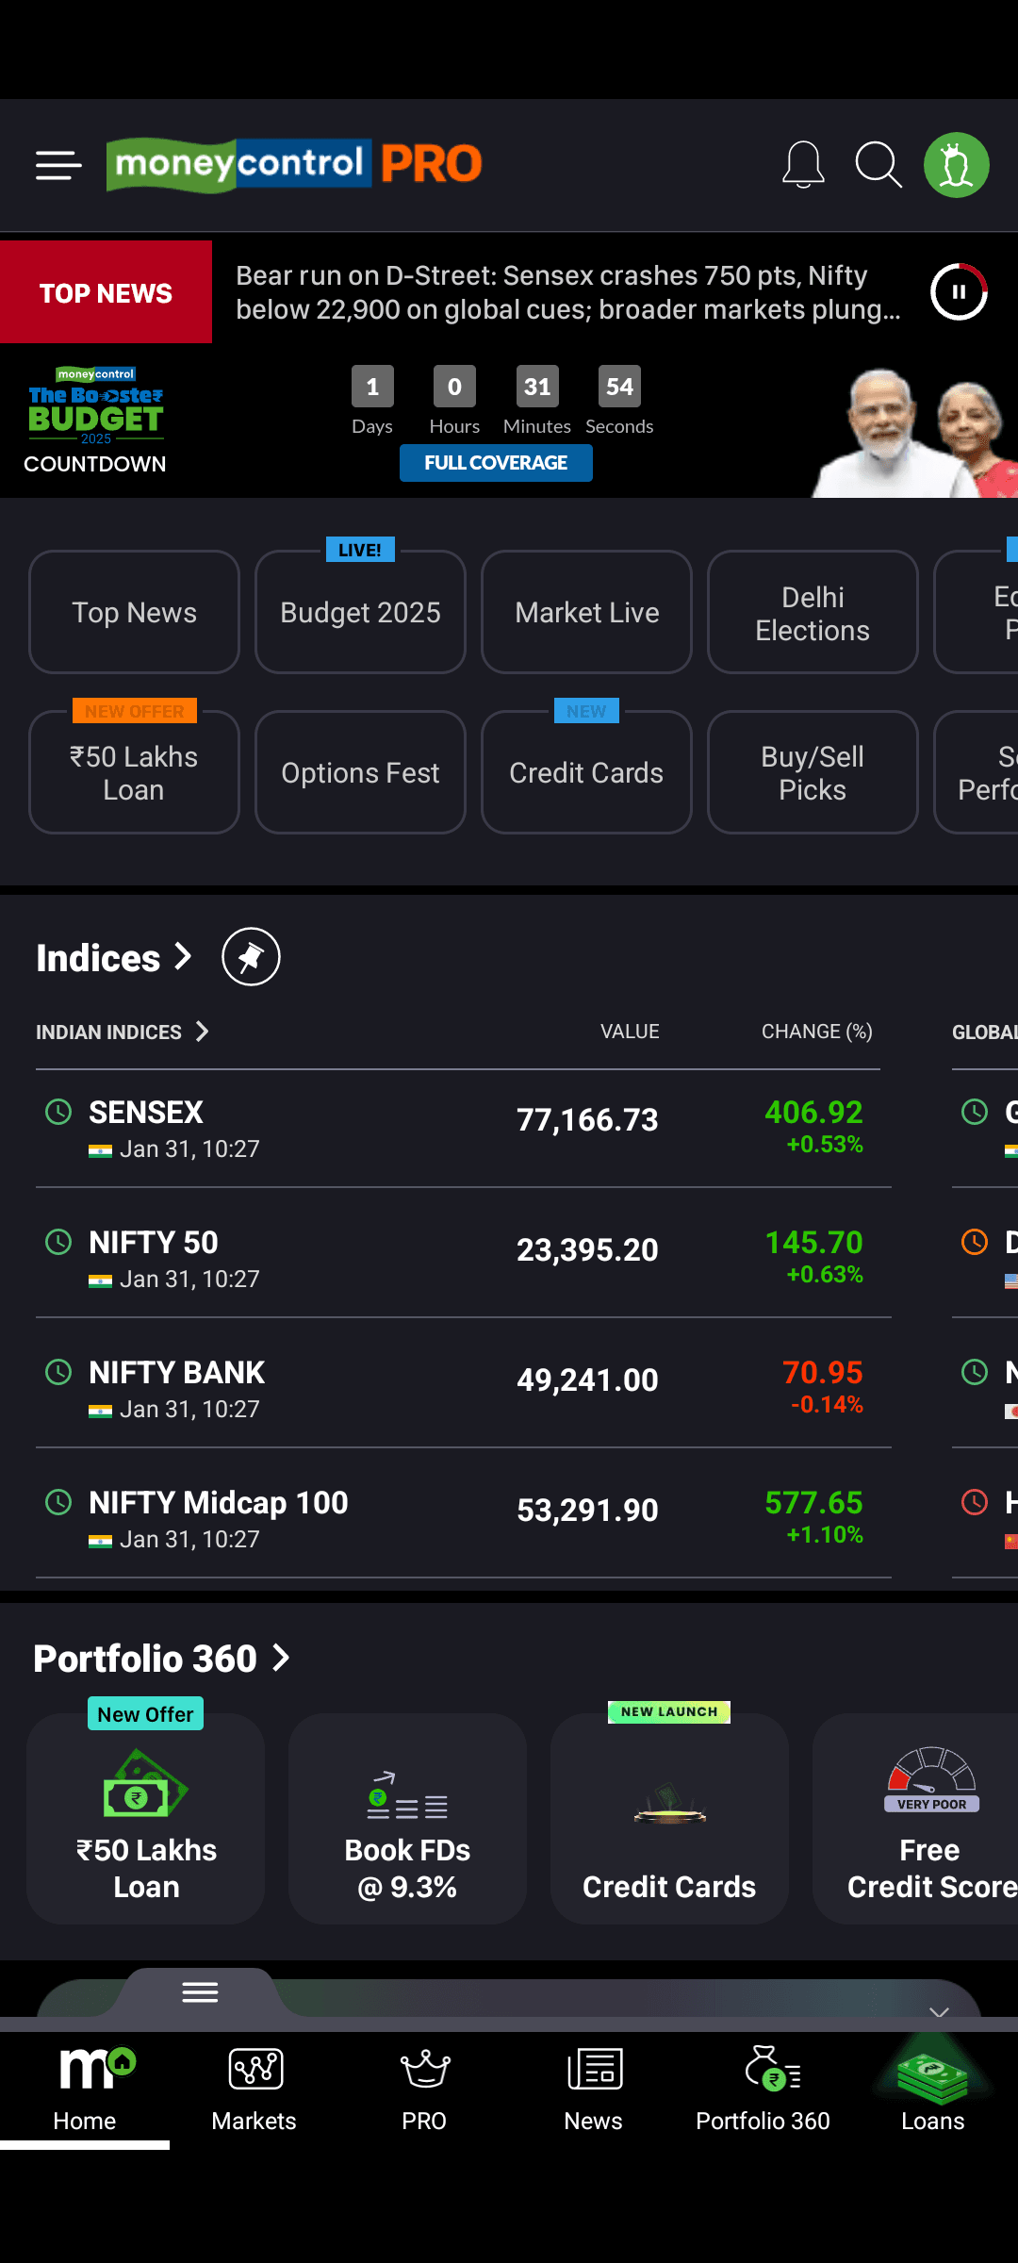Open notifications bell
The image size is (1018, 2263).
(803, 165)
